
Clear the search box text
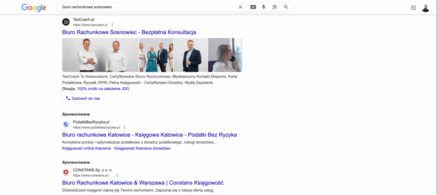pyautogui.click(x=240, y=7)
